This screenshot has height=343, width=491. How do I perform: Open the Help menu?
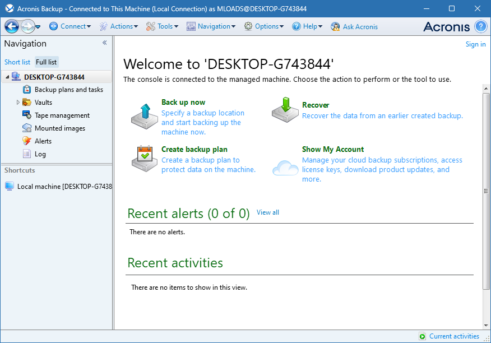pos(313,26)
